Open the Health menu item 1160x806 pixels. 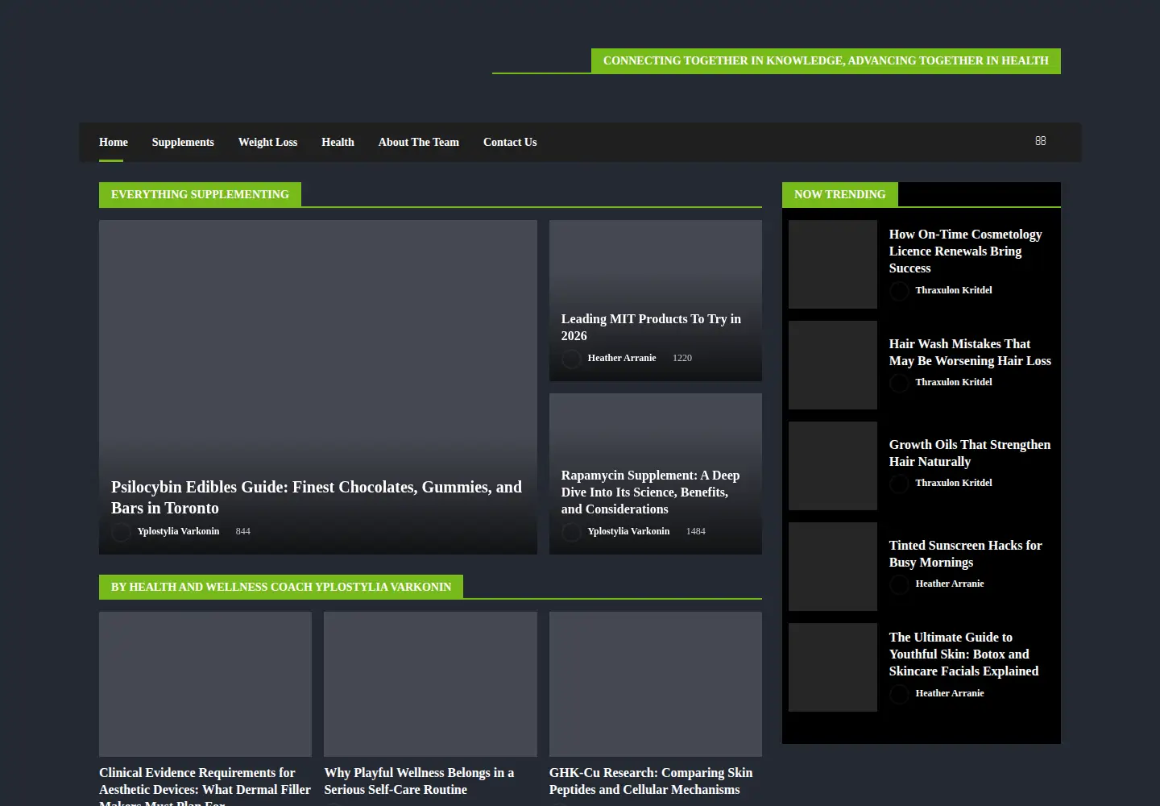point(338,142)
